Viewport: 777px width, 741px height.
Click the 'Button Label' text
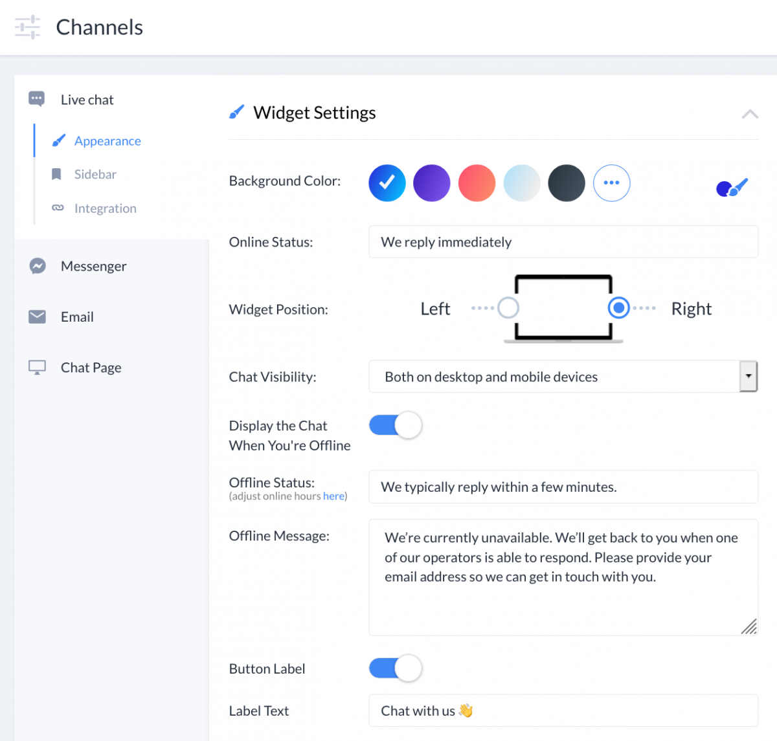pyautogui.click(x=267, y=669)
